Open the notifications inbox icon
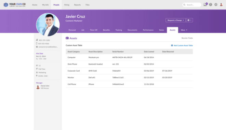This screenshot has width=226, height=130. coord(205,4)
